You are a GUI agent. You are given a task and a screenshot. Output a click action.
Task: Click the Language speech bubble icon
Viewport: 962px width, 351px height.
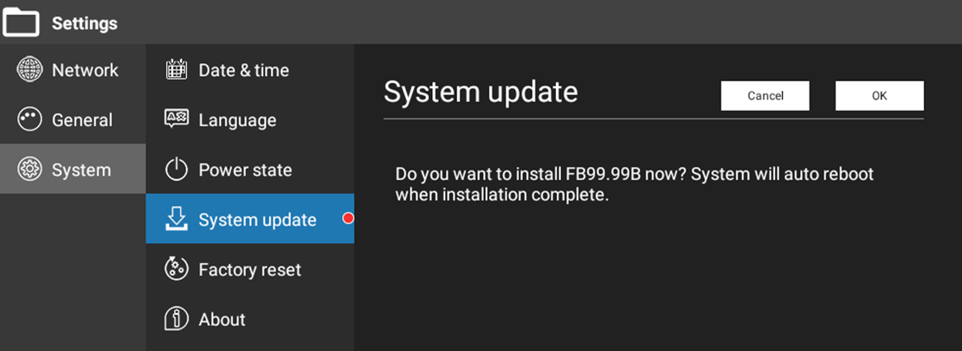coord(177,119)
